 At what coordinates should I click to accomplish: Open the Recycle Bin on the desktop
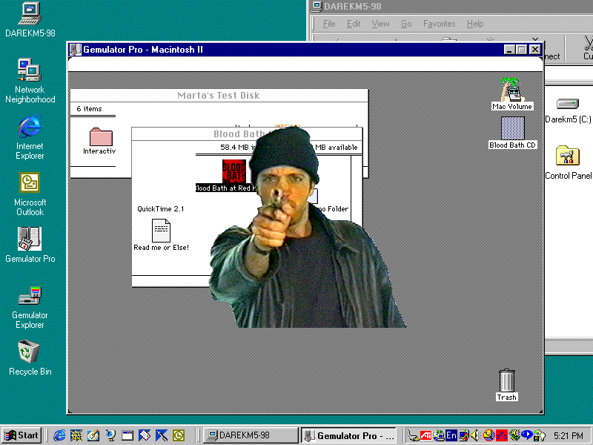point(30,357)
